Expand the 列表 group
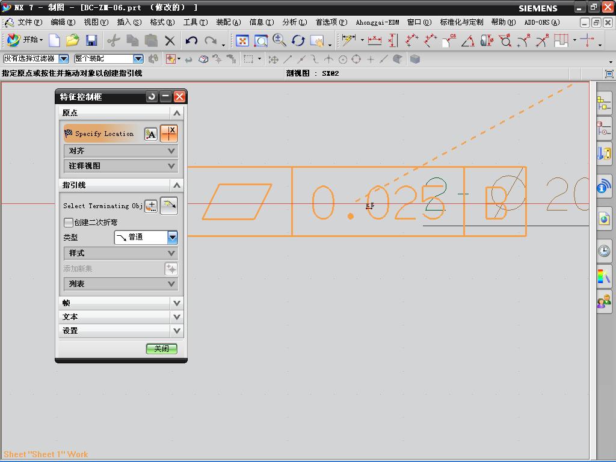The width and height of the screenshot is (616, 462). coord(121,284)
